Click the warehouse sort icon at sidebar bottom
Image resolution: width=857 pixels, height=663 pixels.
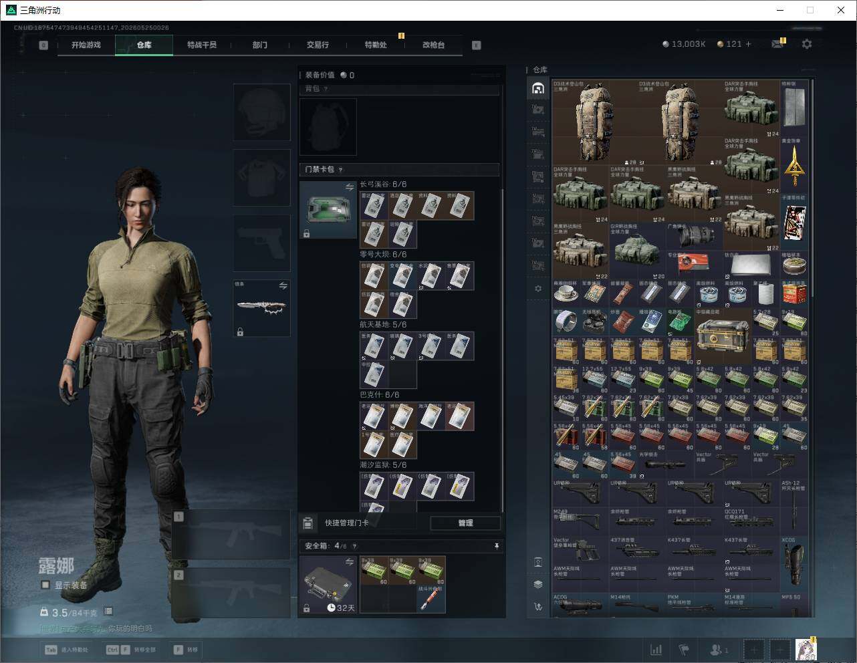(x=538, y=607)
